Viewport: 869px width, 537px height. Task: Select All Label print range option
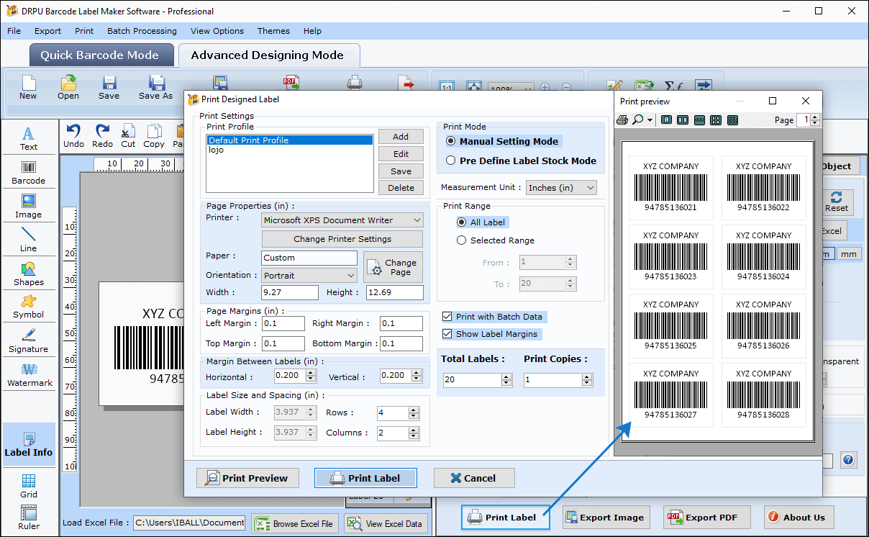461,222
